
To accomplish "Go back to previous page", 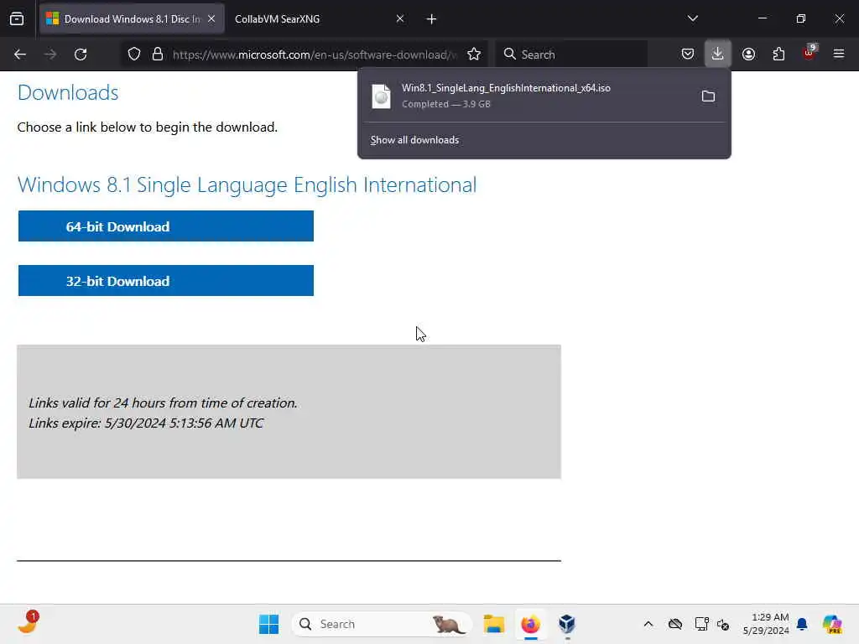I will pyautogui.click(x=20, y=55).
